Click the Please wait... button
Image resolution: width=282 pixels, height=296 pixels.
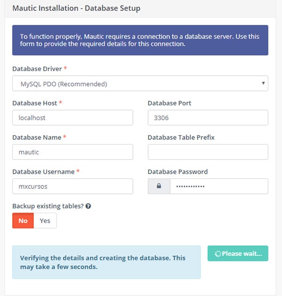tap(238, 253)
